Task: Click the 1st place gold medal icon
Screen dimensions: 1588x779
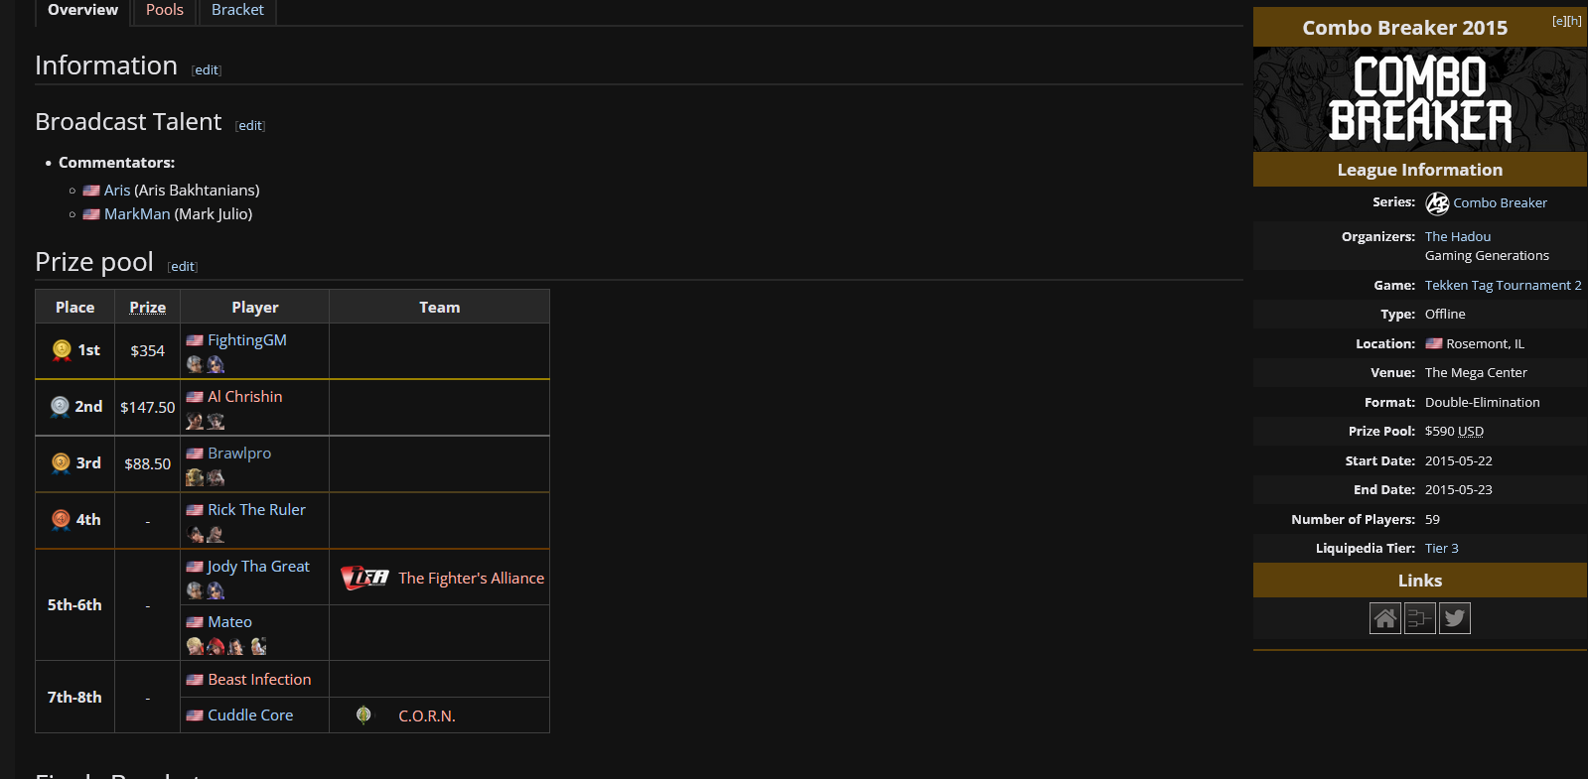Action: (62, 350)
